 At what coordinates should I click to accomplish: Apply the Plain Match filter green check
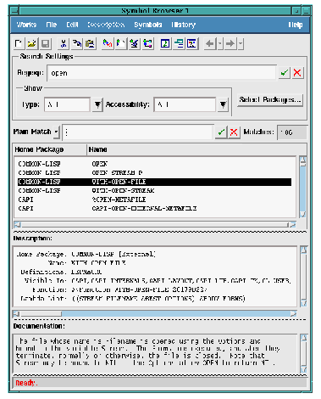(x=221, y=132)
